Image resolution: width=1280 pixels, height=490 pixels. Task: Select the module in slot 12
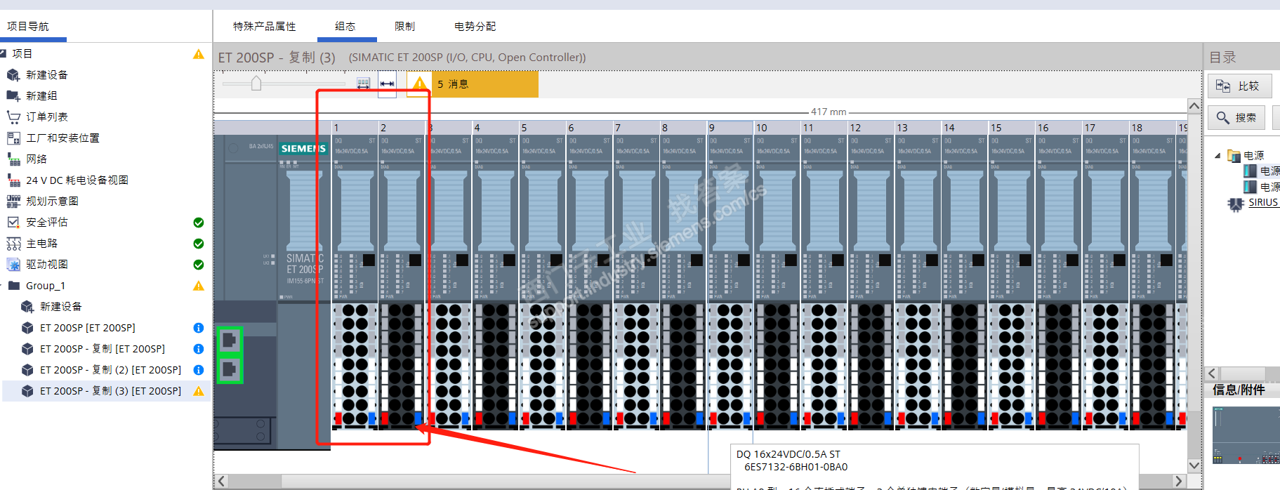[x=871, y=281]
